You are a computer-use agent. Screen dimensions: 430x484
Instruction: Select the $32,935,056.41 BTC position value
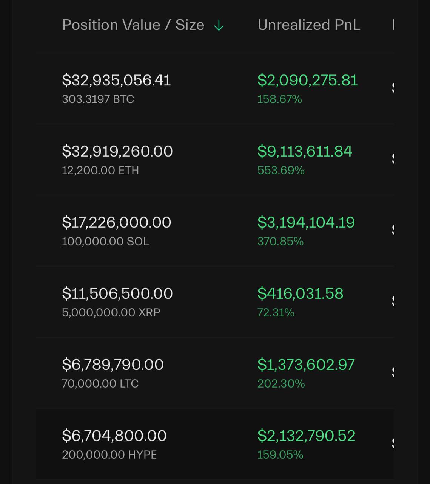click(x=116, y=80)
